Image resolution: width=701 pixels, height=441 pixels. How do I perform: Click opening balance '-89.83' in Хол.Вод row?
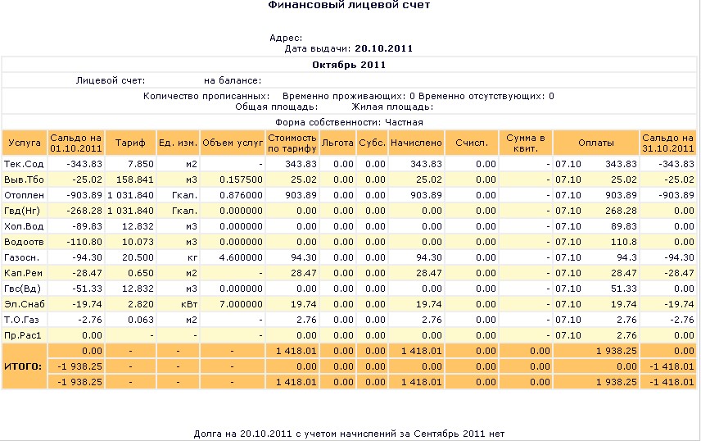(x=87, y=226)
